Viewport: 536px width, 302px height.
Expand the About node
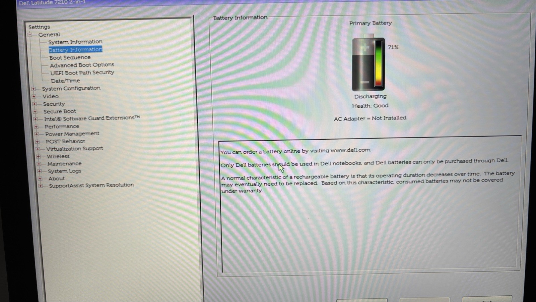coord(40,179)
